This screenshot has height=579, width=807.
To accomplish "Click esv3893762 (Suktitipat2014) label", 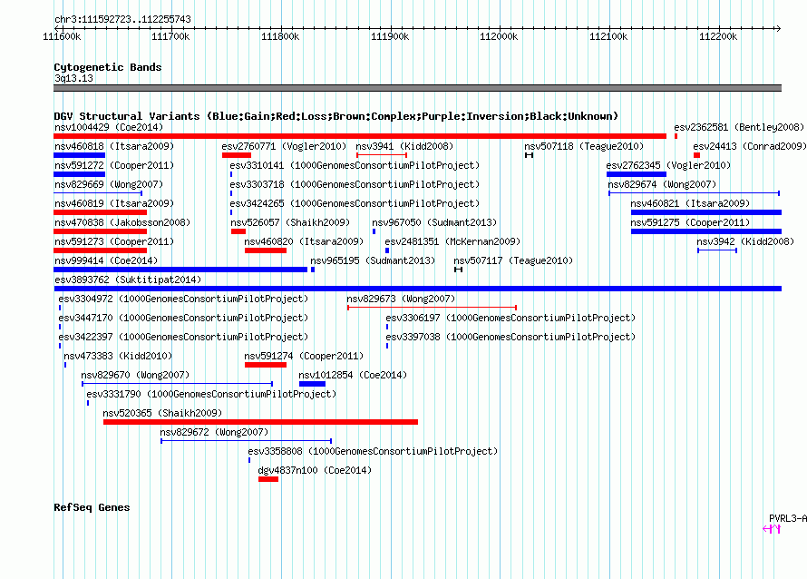I will coord(128,280).
